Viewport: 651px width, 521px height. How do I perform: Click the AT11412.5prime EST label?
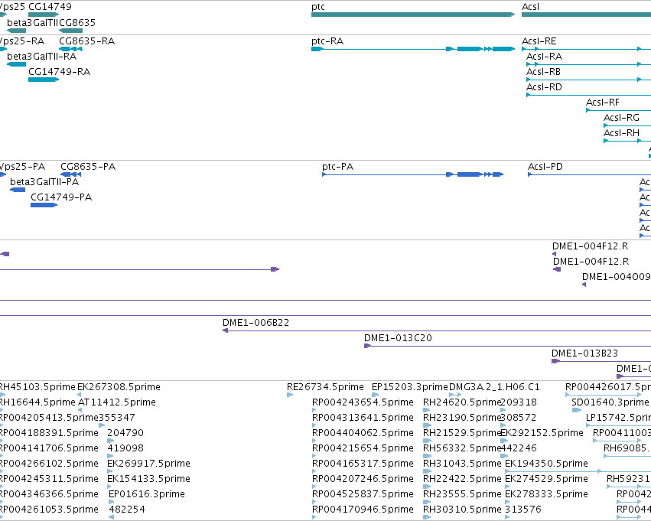click(x=117, y=402)
